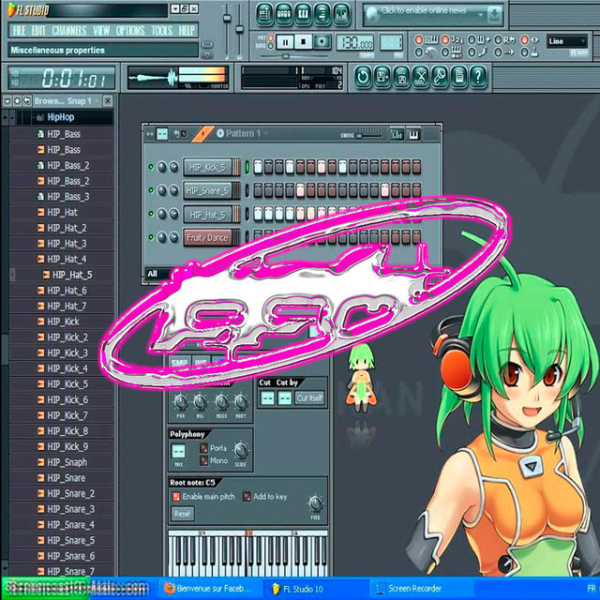This screenshot has height=600, width=600.
Task: Toggle the Mono checkbox under Polyphony
Action: click(203, 460)
